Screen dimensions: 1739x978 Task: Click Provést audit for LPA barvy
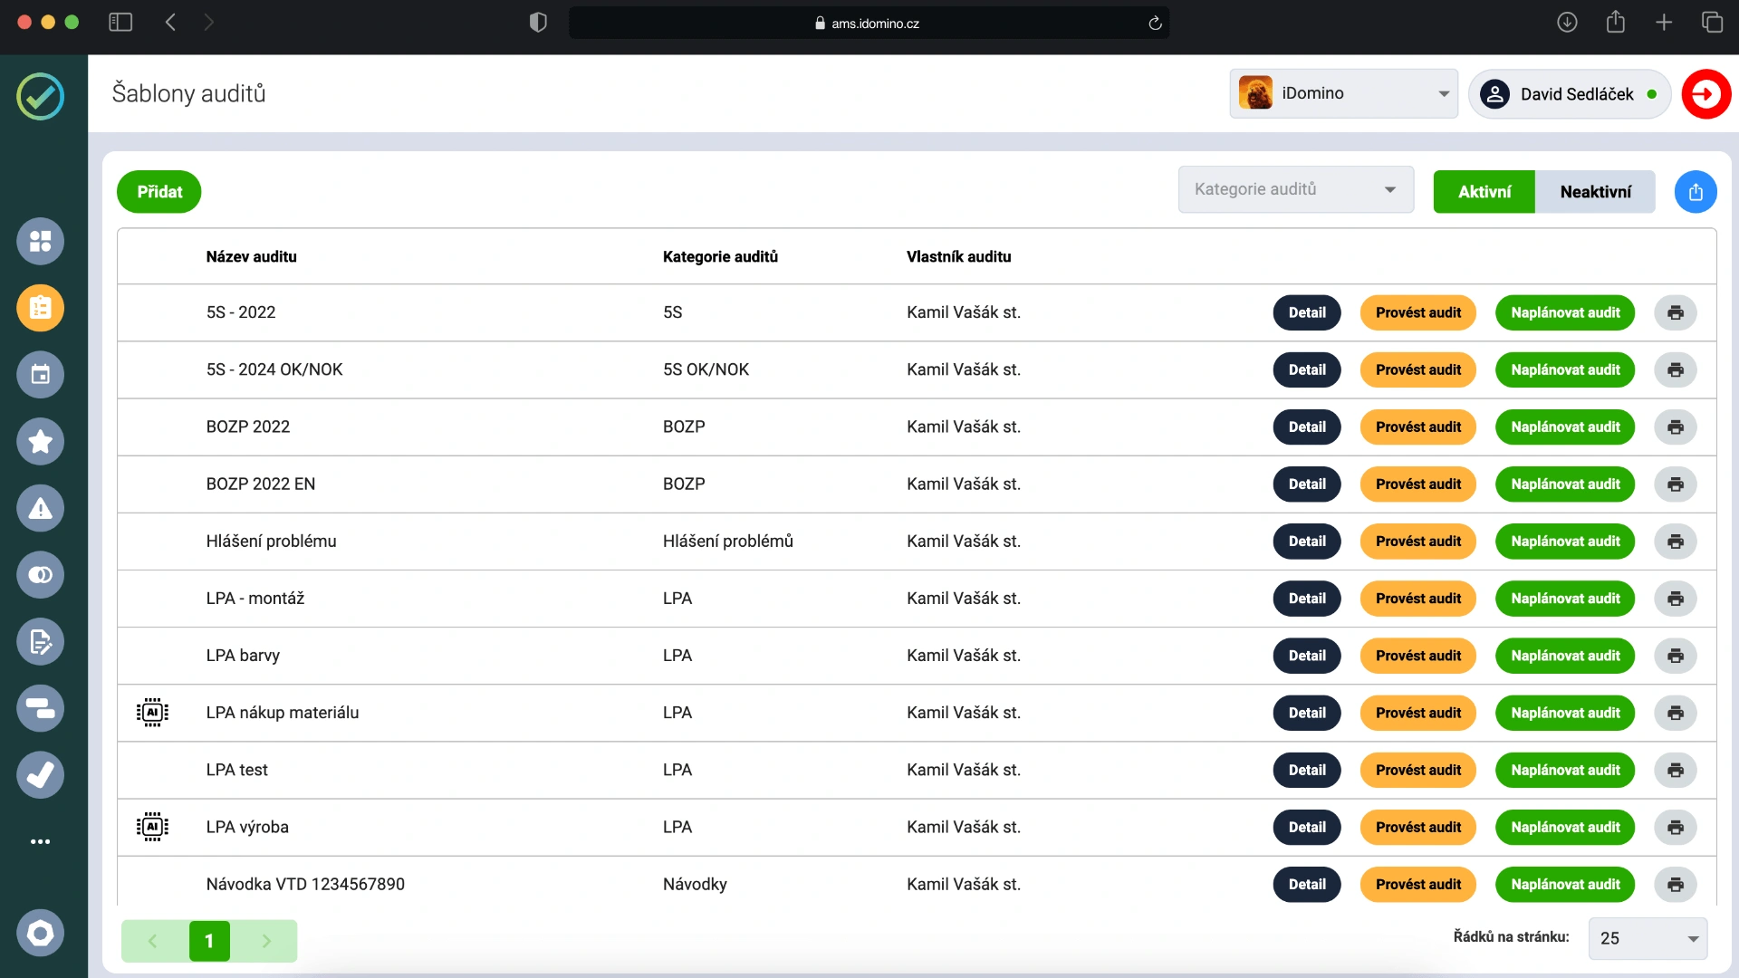(x=1417, y=656)
